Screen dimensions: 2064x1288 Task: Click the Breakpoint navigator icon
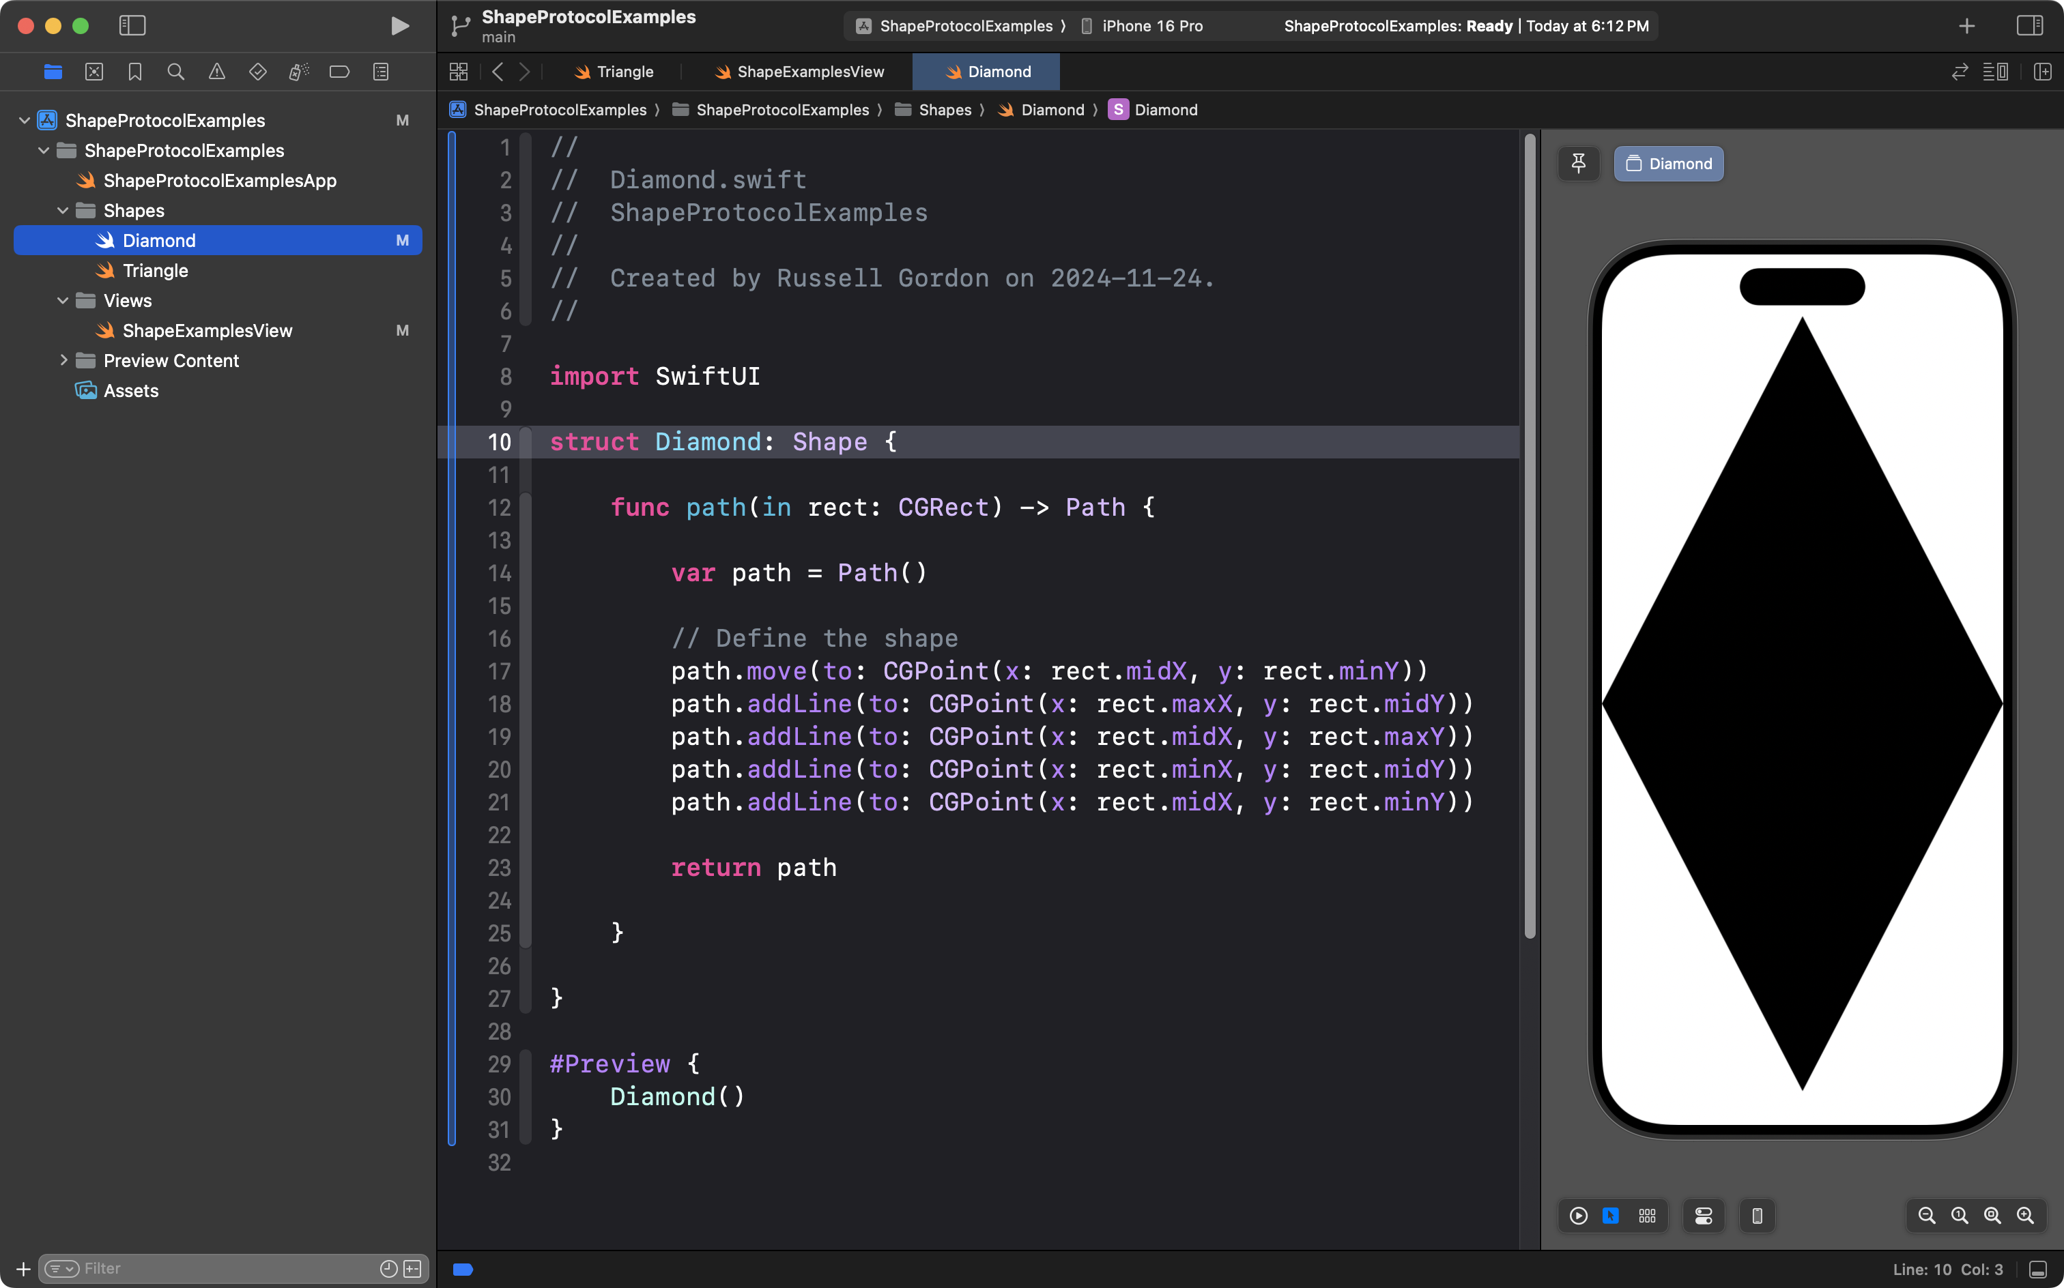tap(339, 72)
